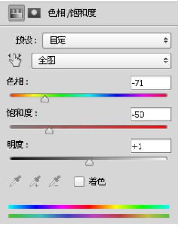Screen dimensions: 179x227
Task: Click the layer mask icon
Action: 34,13
